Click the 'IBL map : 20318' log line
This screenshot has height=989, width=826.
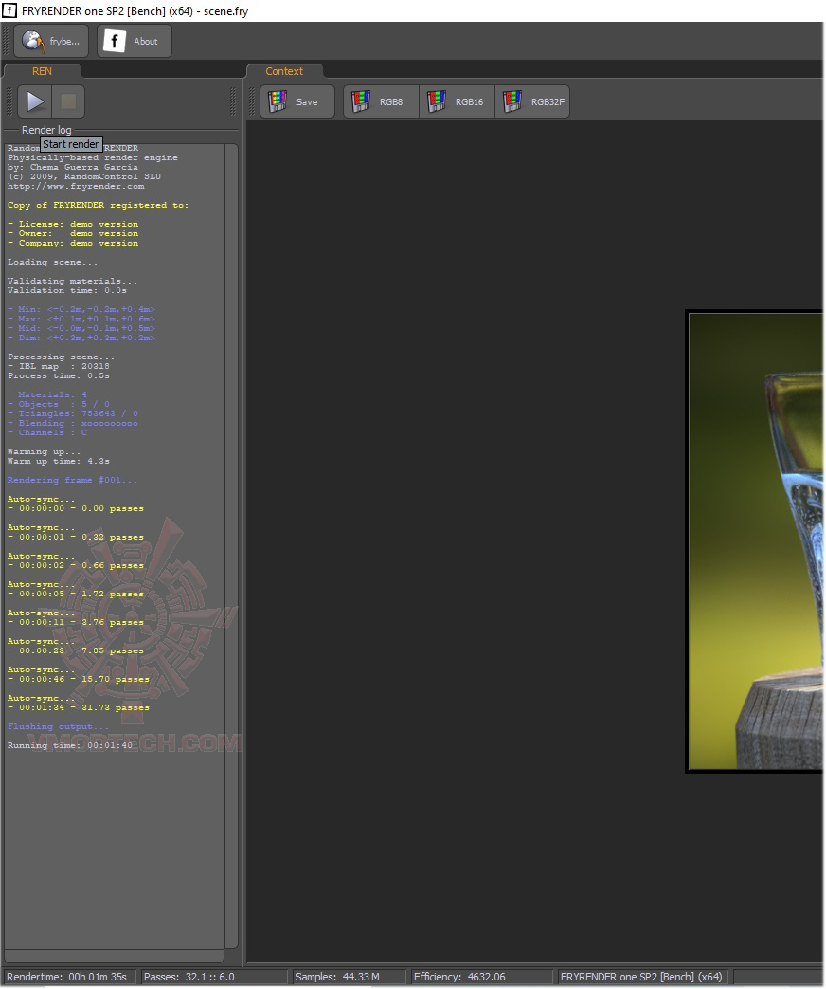(x=59, y=366)
